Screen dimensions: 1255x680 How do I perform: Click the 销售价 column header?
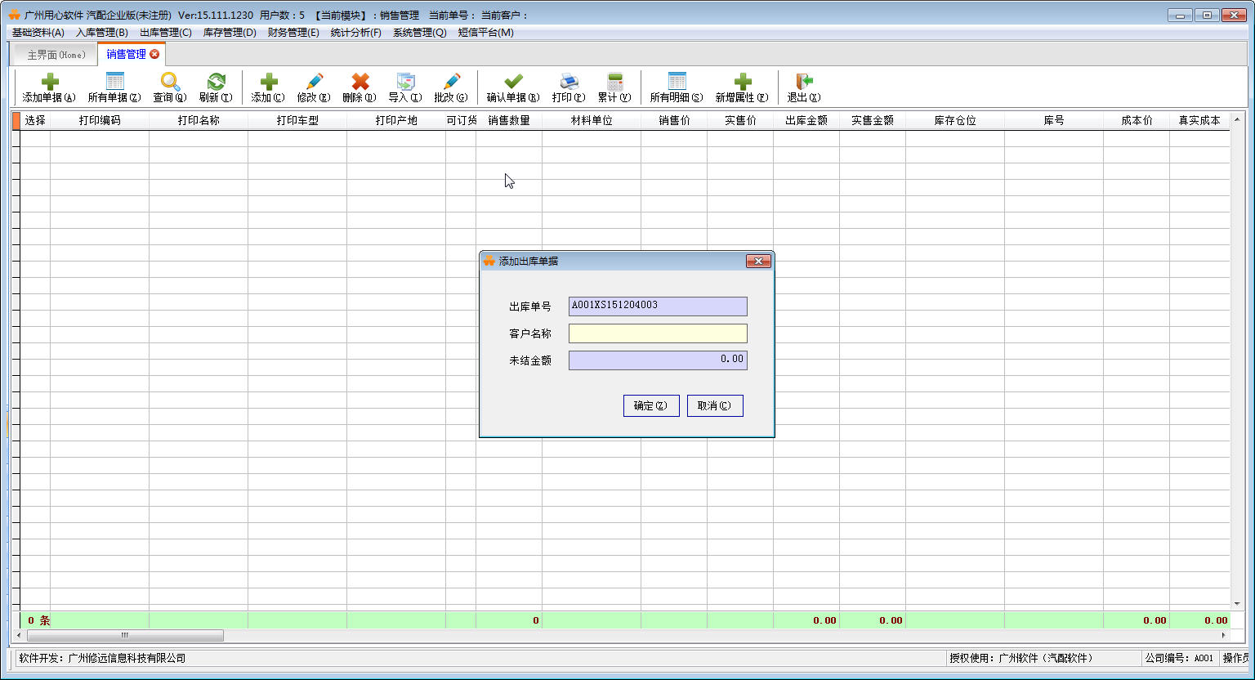click(674, 120)
